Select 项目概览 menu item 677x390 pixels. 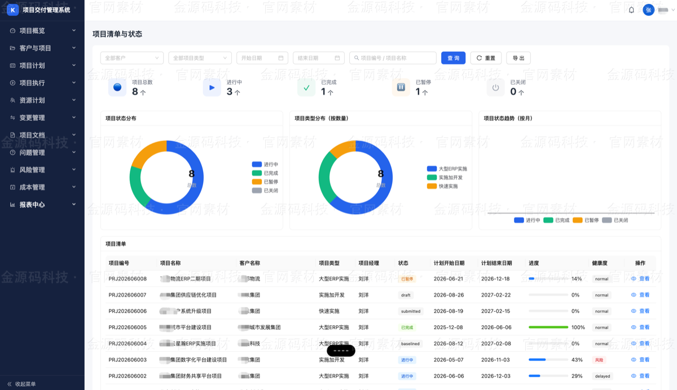tap(42, 31)
